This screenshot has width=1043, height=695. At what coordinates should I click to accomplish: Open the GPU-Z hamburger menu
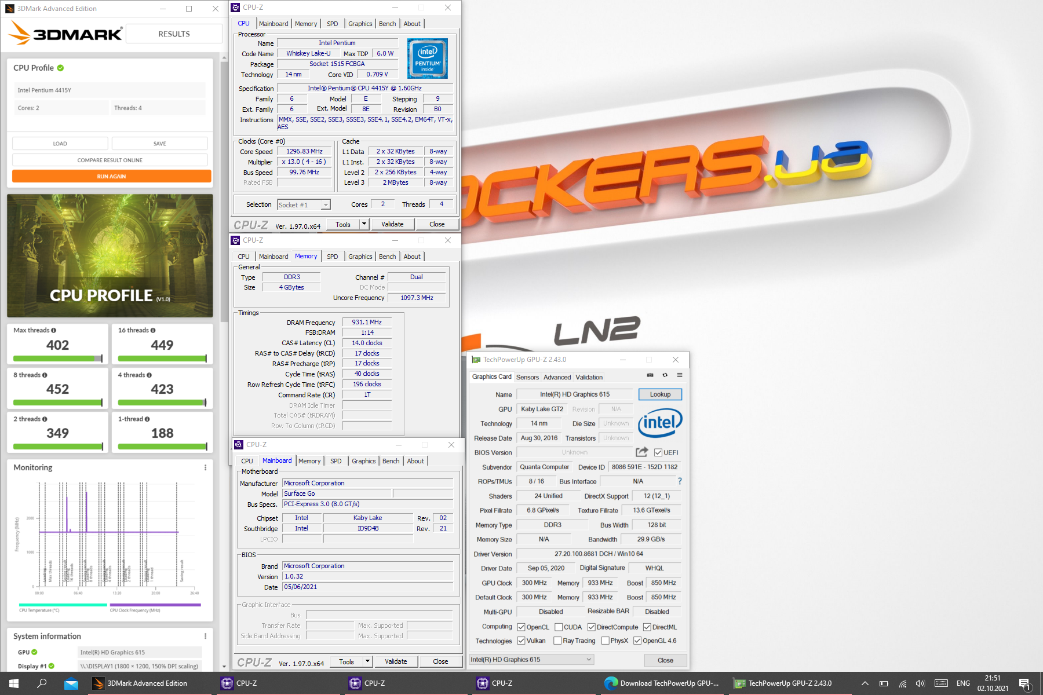tap(680, 375)
